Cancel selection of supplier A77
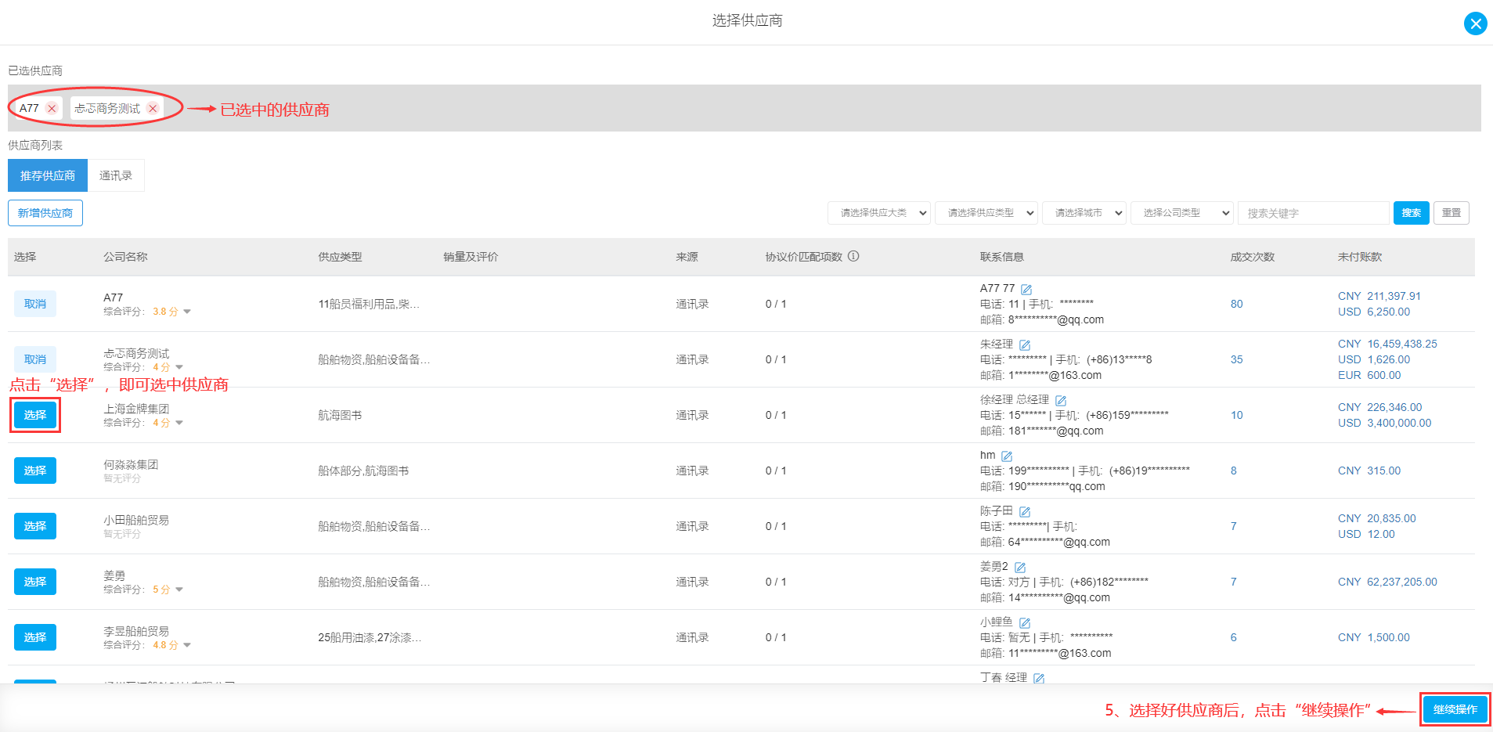The image size is (1493, 732). (35, 304)
